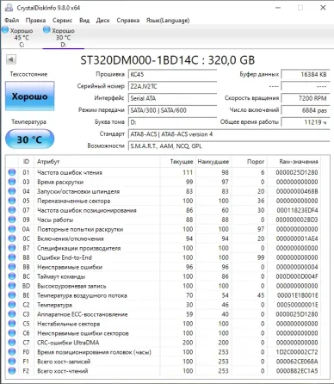Click status icon for BE Температура воздушного потока

click(x=12, y=295)
